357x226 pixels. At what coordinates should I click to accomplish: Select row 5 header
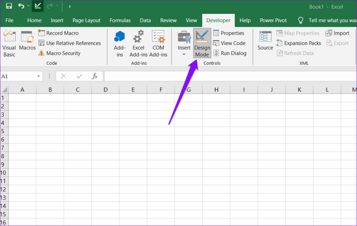(x=4, y=131)
